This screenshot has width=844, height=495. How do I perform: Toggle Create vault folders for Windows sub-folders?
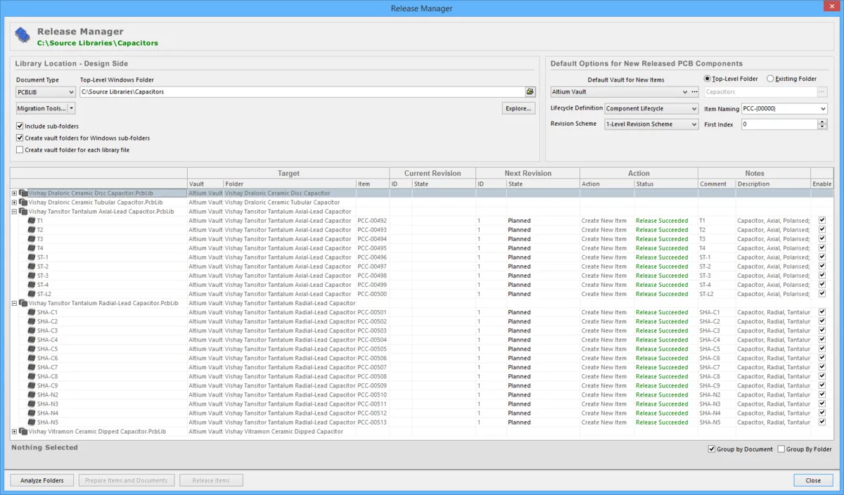click(x=20, y=139)
